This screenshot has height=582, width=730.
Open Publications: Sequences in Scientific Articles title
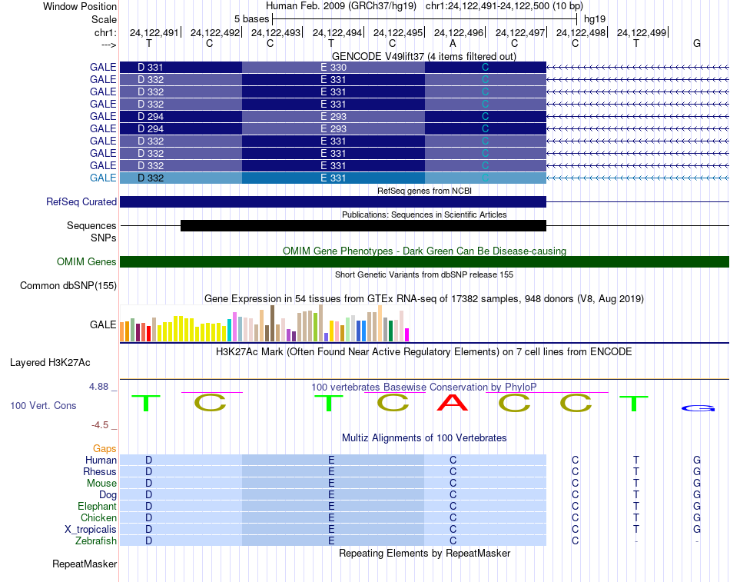point(424,215)
